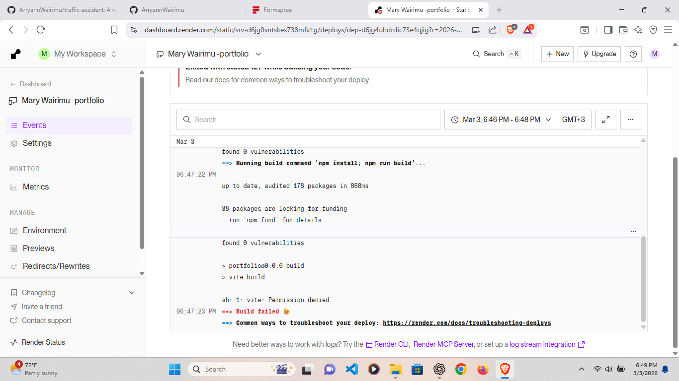Viewport: 679px width, 381px height.
Task: Toggle the browser sidebar panel
Action: point(608,30)
